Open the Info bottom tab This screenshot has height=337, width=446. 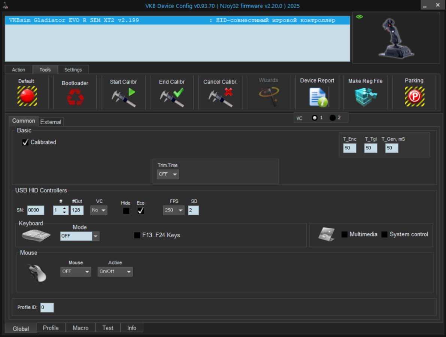pos(132,328)
